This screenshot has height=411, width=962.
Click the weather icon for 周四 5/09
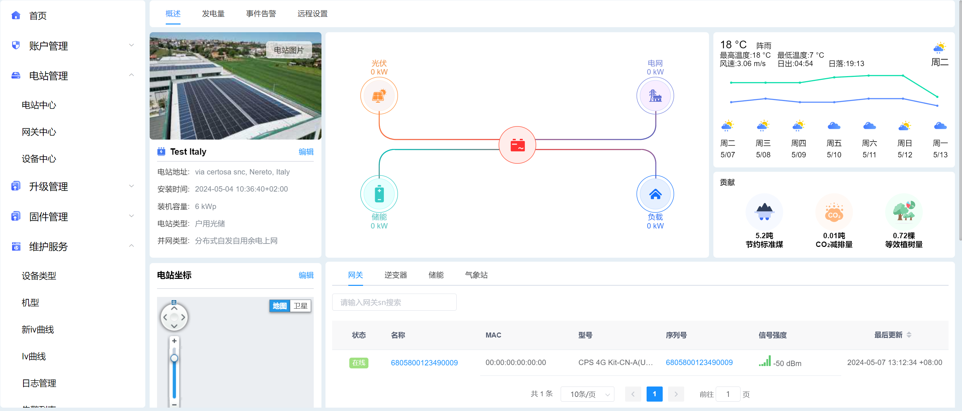point(799,126)
